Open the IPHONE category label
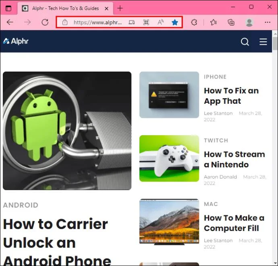Screen dimensions: 278x266 [215, 77]
